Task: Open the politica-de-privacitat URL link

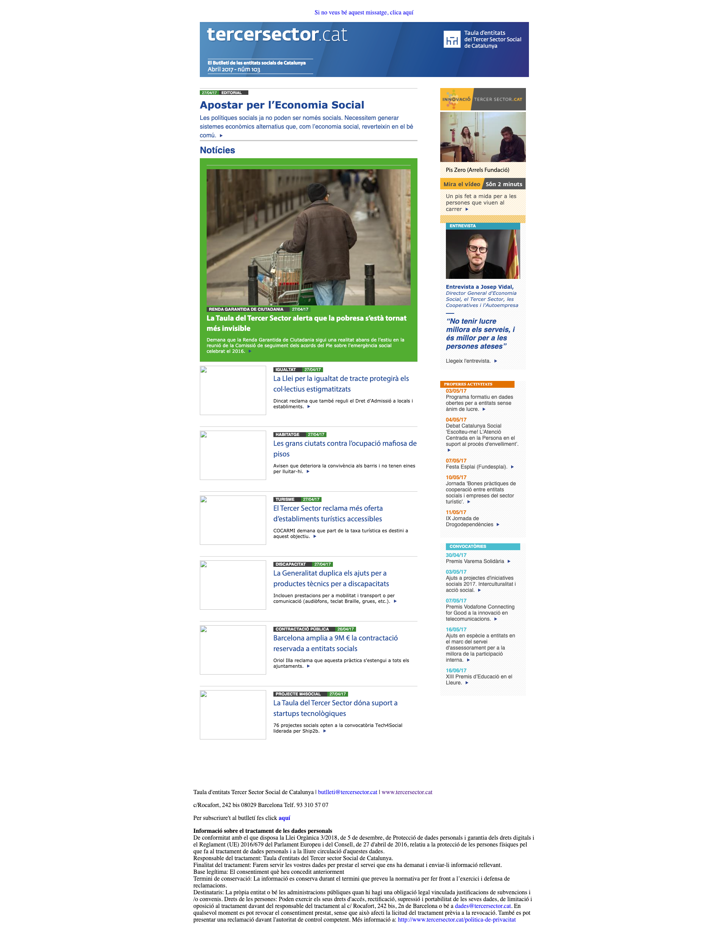Action: point(457,920)
